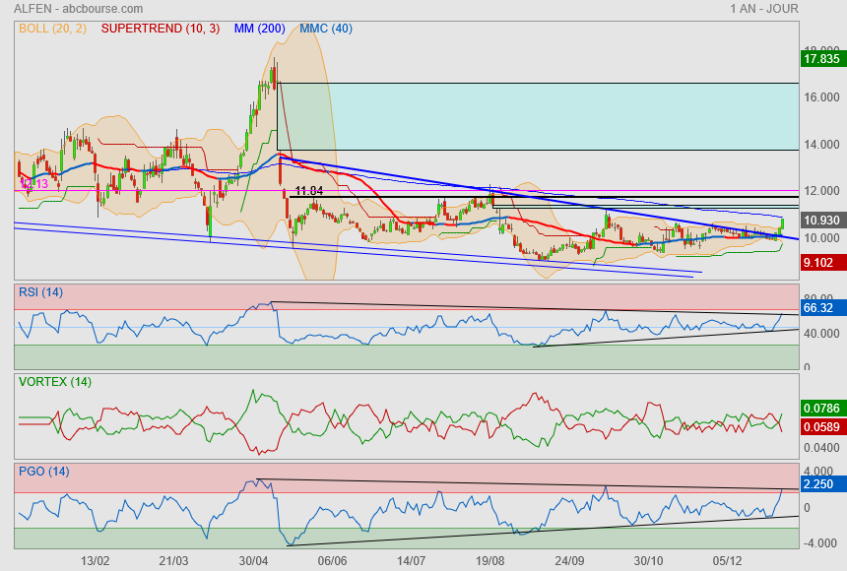
Task: Click the PGO (14) panel label
Action: (x=44, y=471)
